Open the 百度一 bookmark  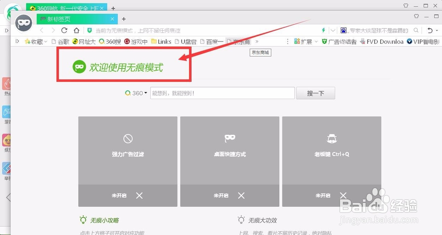(212, 42)
